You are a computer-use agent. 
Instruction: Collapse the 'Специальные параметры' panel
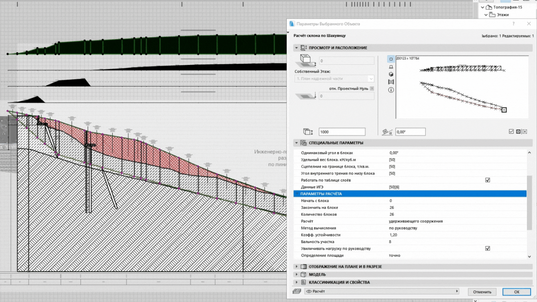[x=296, y=143]
